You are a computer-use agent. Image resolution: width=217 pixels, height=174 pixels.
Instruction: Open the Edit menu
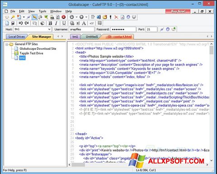click(22, 11)
